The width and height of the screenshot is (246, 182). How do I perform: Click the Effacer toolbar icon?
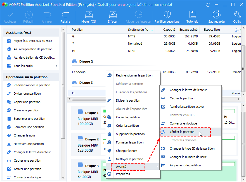coord(113,15)
